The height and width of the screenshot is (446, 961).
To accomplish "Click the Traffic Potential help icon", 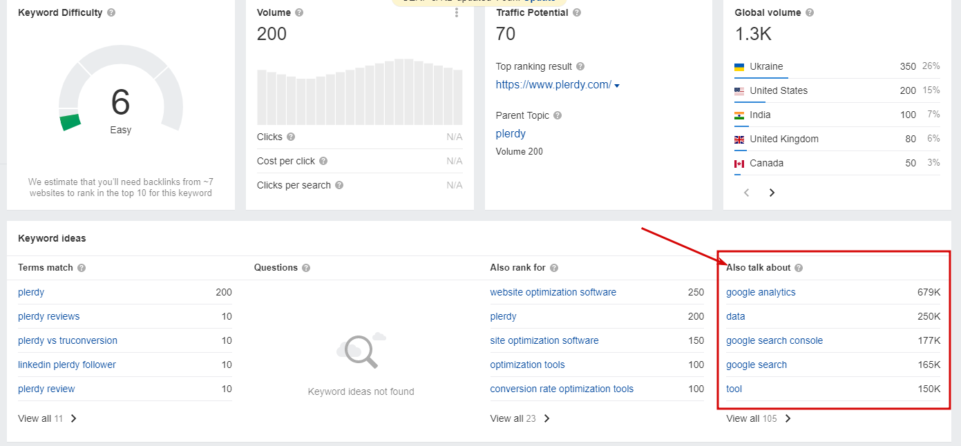I will pos(577,12).
